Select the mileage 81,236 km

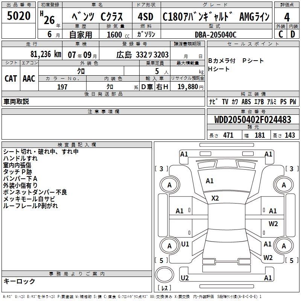coord(46,54)
